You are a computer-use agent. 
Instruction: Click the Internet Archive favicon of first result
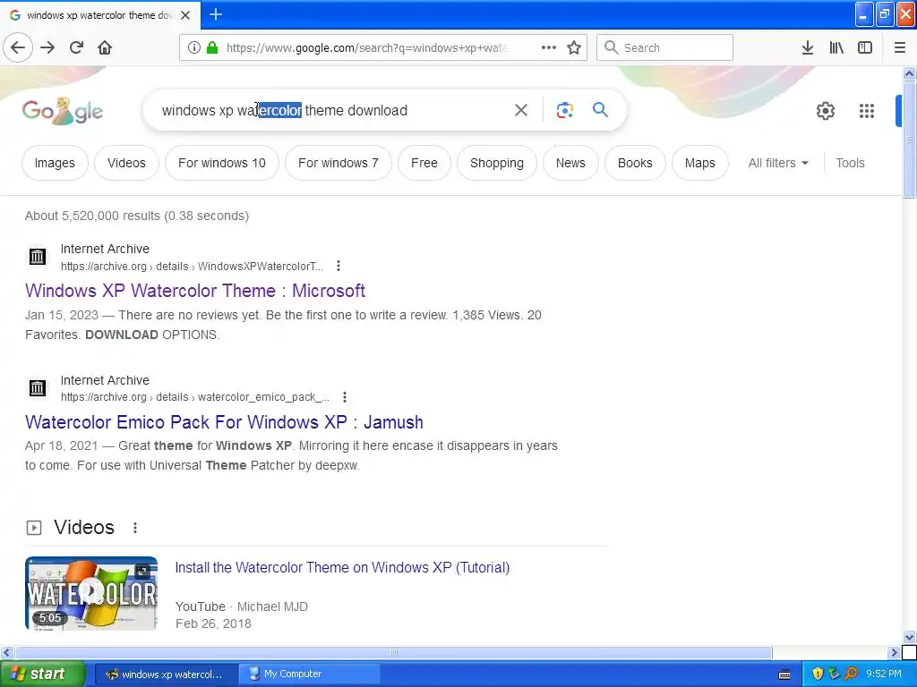(x=38, y=256)
